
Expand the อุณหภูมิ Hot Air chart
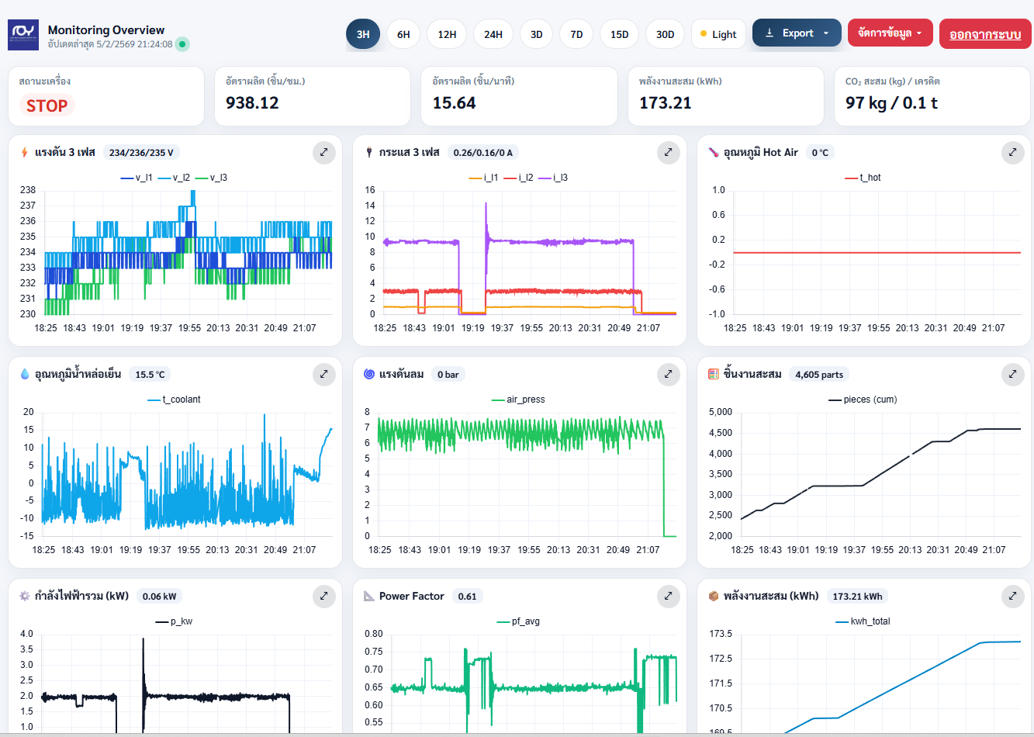point(1012,152)
